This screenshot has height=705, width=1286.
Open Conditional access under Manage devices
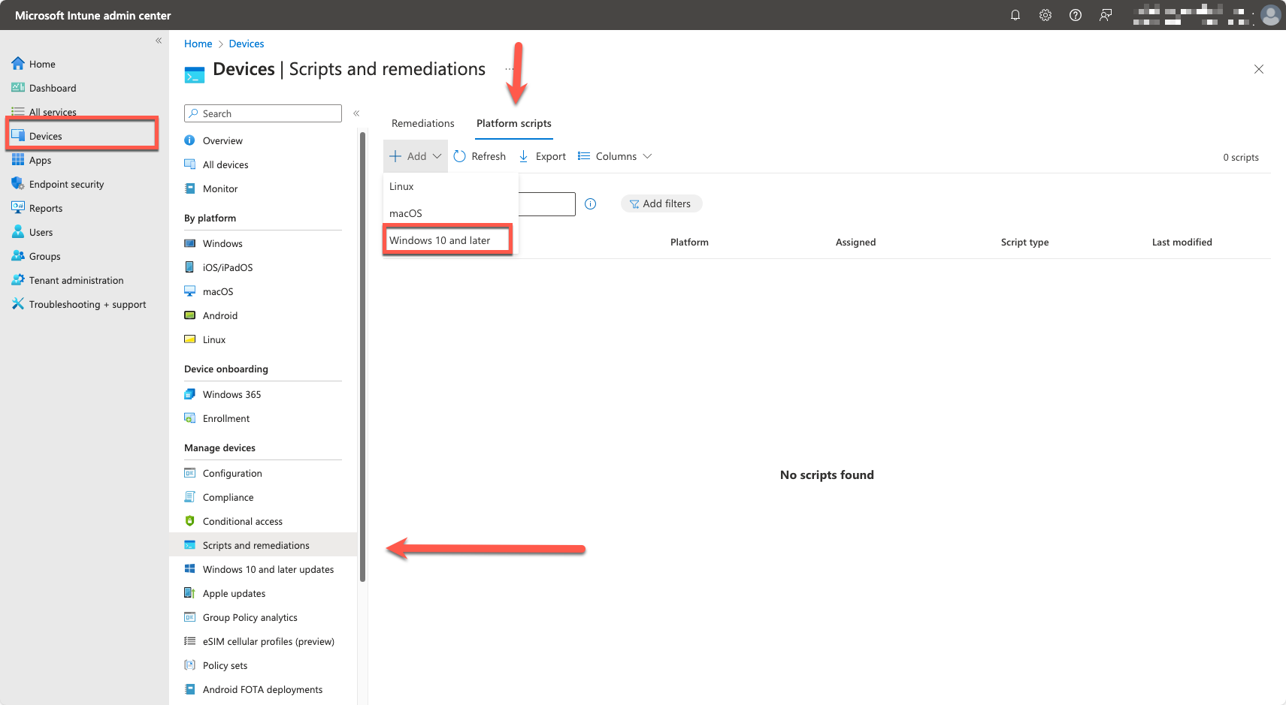[242, 521]
